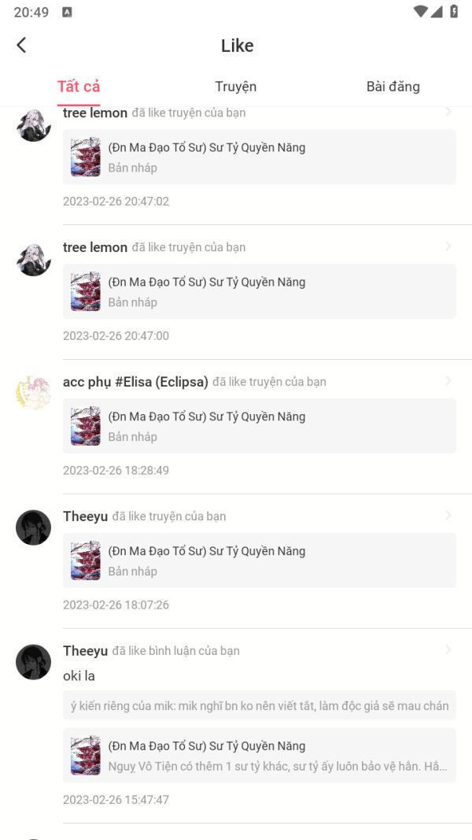The width and height of the screenshot is (472, 840).
Task: Tap story cover in the 18:07:26 notification
Action: (86, 561)
